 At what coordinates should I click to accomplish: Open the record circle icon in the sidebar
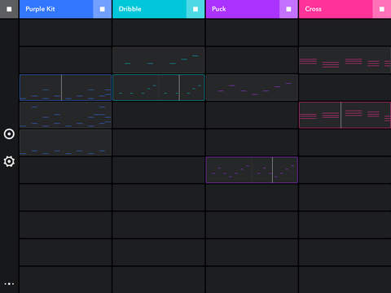pos(9,134)
